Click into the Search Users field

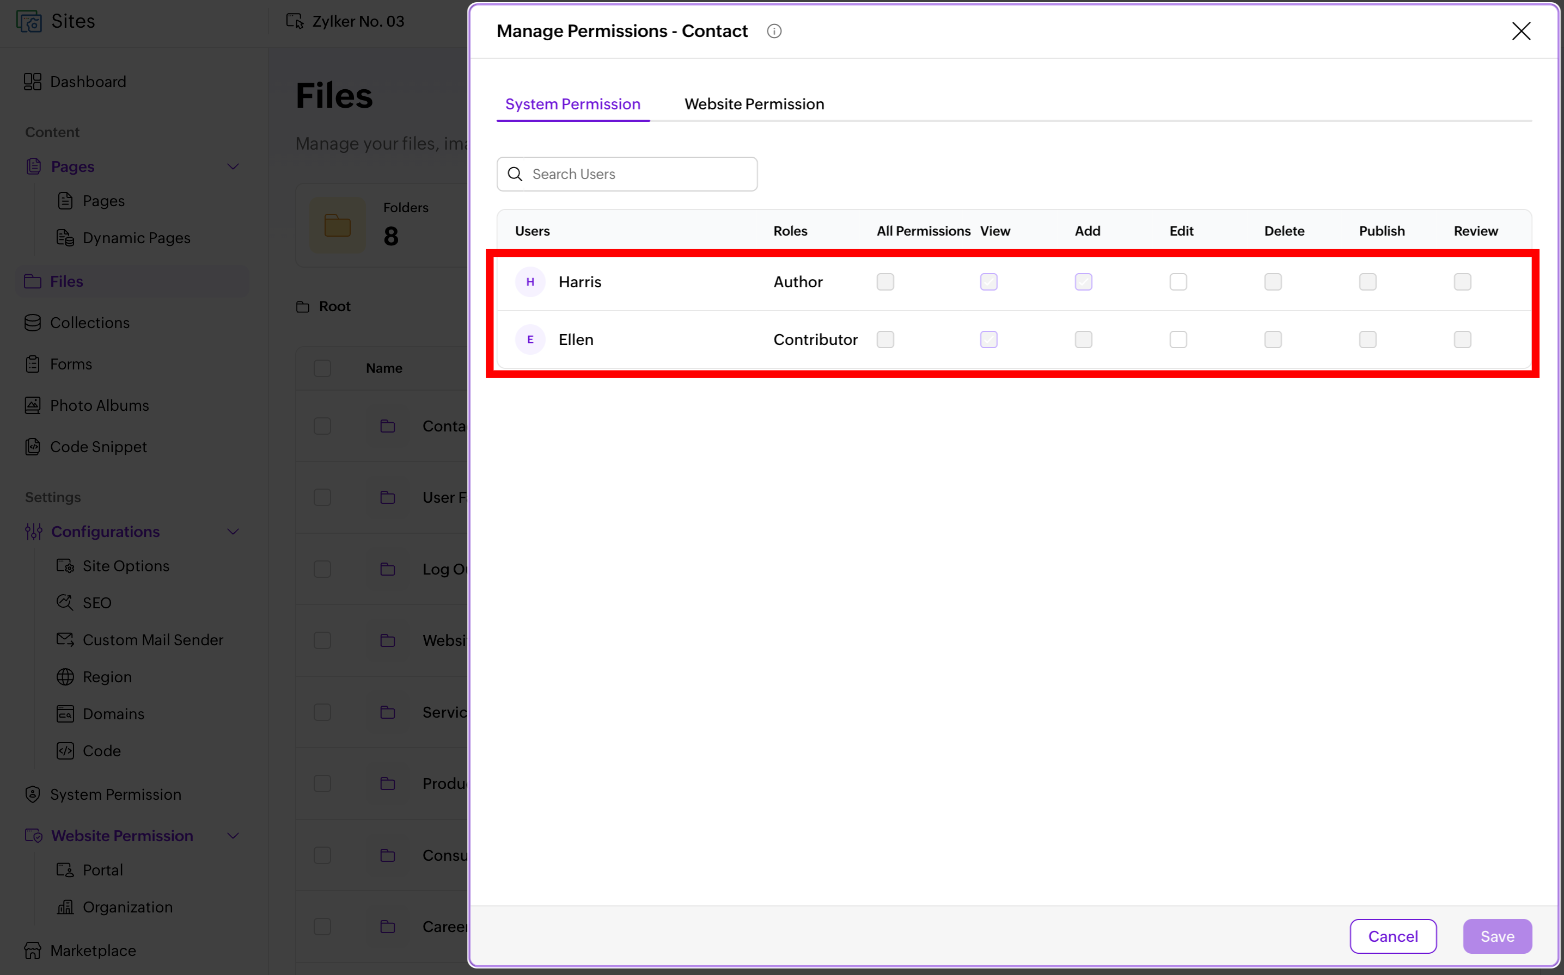tap(626, 174)
